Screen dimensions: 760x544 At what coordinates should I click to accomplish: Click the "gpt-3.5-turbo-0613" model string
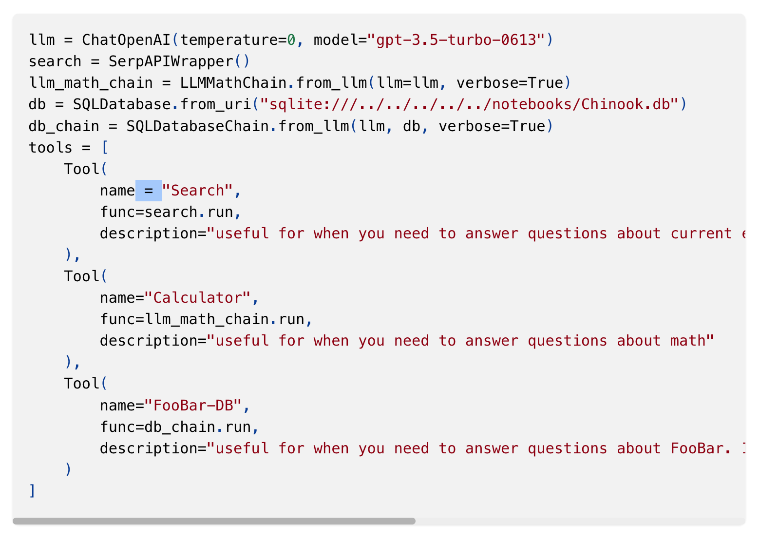[x=456, y=40]
